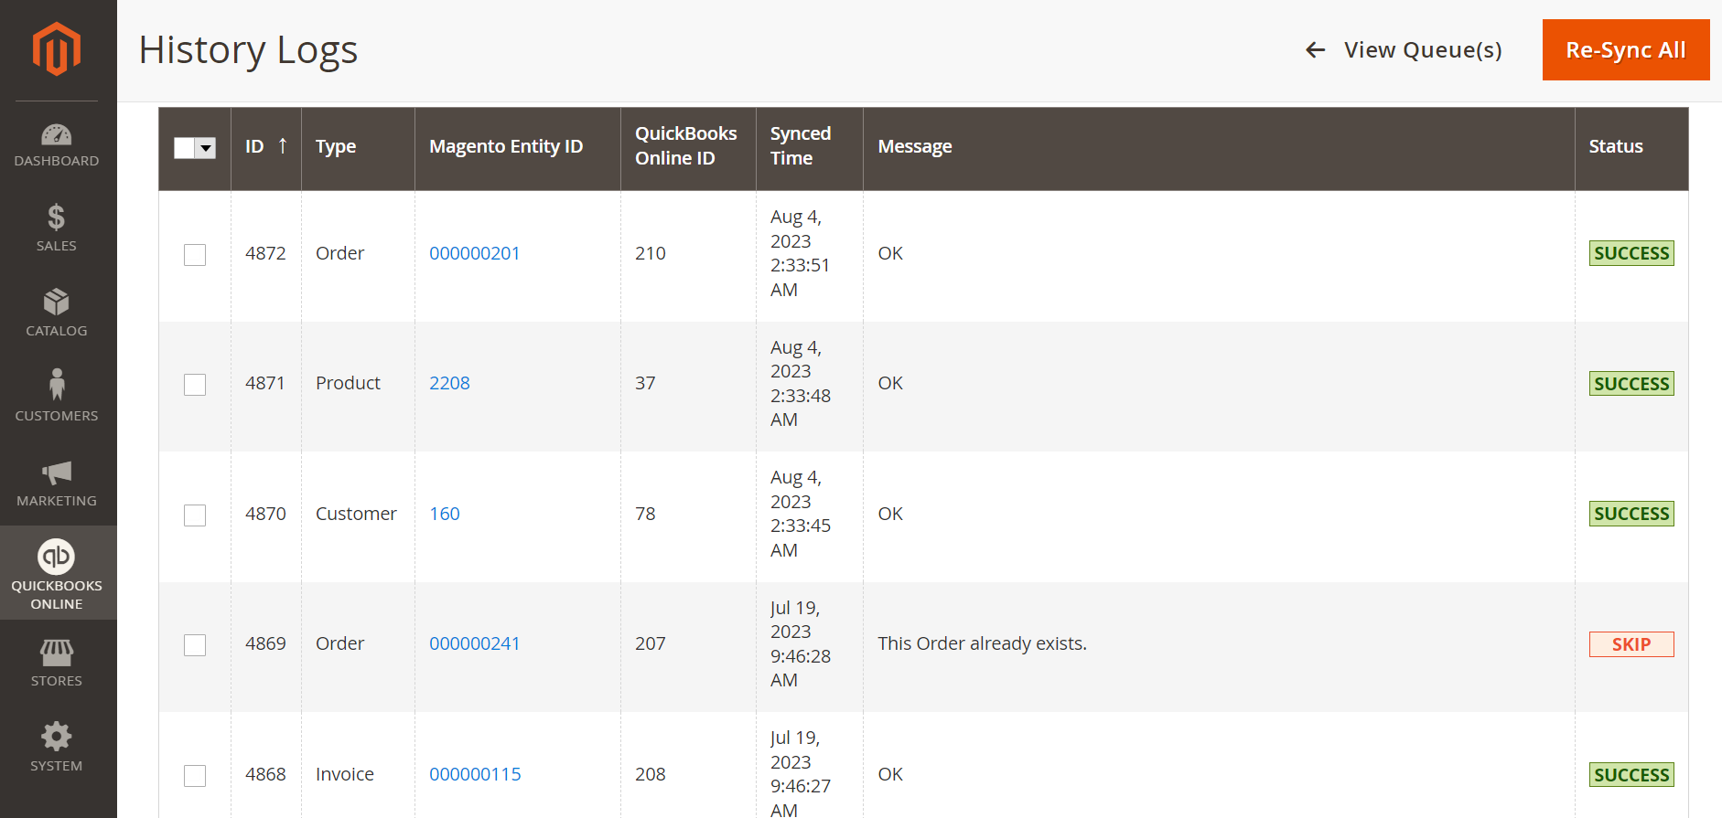Toggle the select-all checkbox in header
The image size is (1722, 818).
[x=185, y=148]
